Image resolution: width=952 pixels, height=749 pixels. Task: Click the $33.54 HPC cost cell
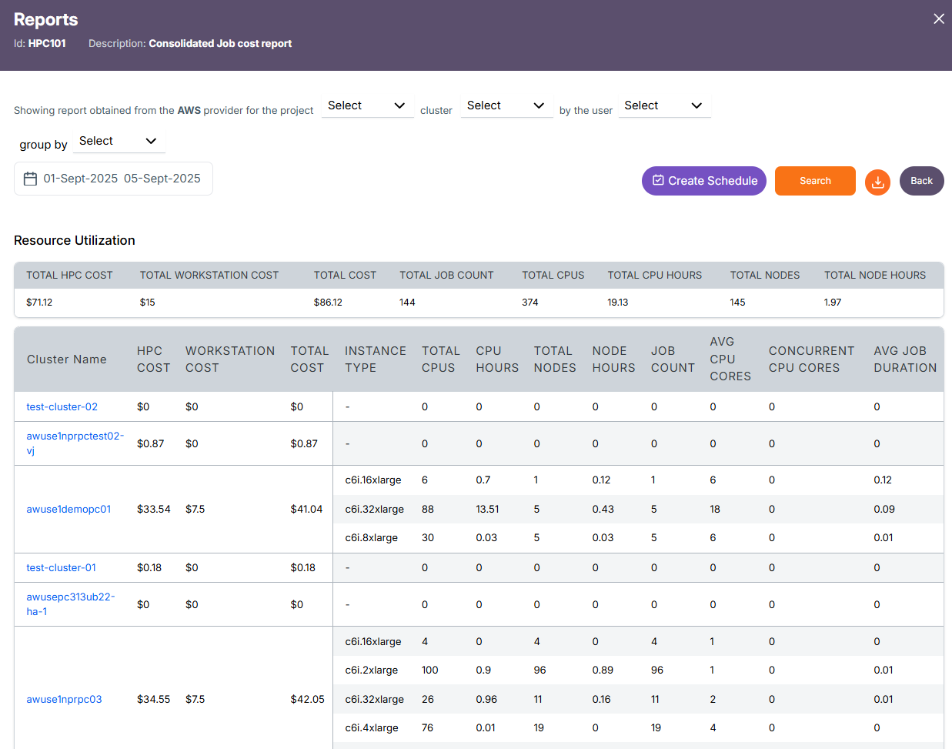[154, 509]
